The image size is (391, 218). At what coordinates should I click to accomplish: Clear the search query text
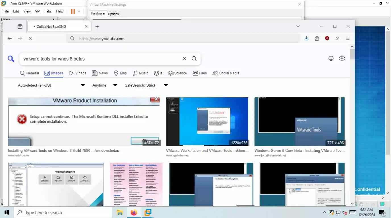click(x=184, y=59)
